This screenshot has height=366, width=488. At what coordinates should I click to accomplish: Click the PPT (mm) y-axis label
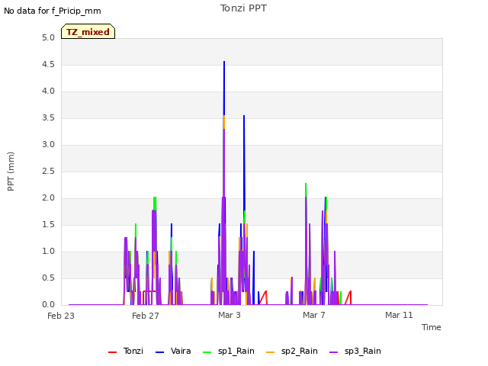click(11, 172)
